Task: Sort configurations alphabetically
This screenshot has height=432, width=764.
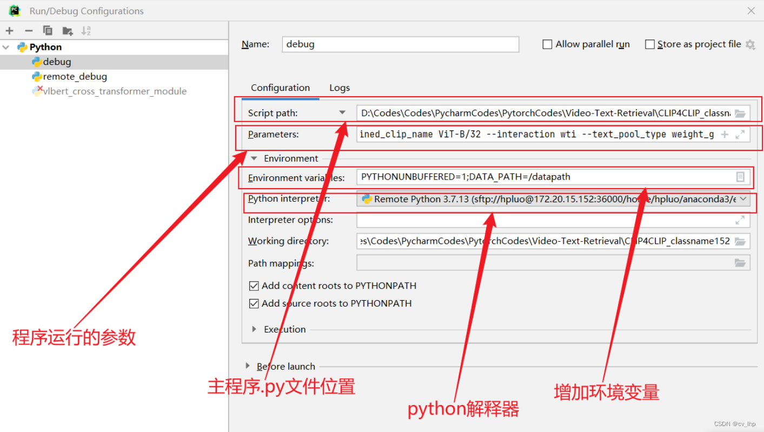Action: (87, 31)
